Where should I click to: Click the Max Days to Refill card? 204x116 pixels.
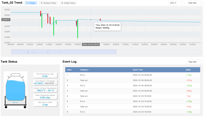click(45, 103)
